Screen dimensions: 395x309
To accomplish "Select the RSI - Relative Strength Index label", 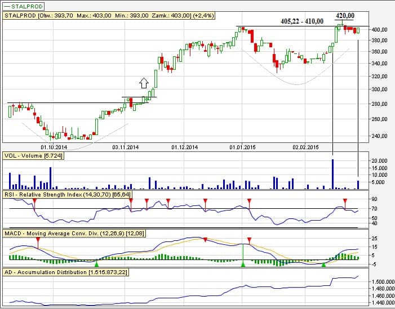I will pos(65,194).
